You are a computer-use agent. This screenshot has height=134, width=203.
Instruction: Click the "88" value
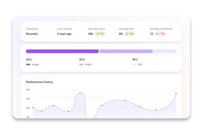pyautogui.click(x=121, y=34)
